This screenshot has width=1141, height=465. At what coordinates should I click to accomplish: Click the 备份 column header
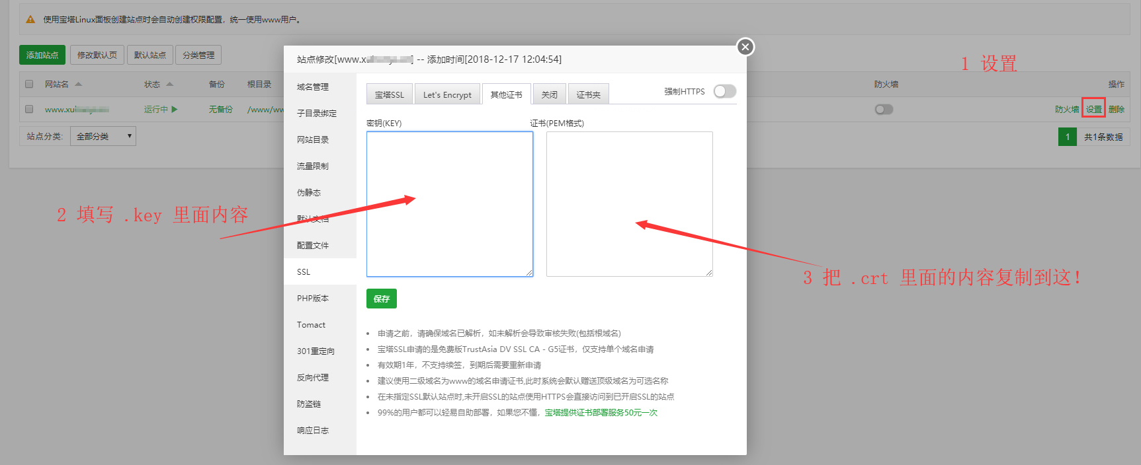pos(217,84)
